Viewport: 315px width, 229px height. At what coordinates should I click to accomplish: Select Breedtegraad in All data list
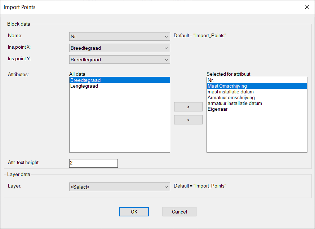tap(120, 80)
